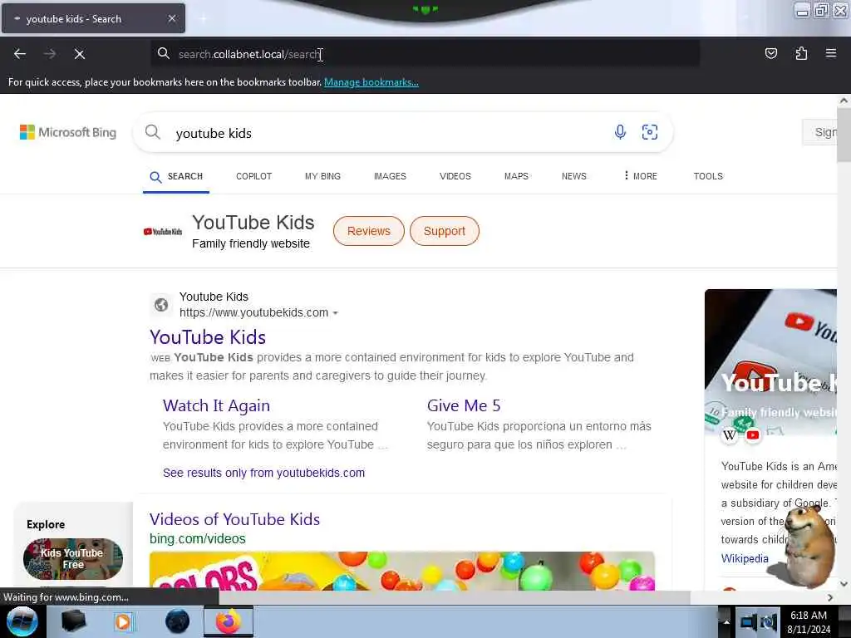Click the vertical scrollbar thumb

(844, 135)
